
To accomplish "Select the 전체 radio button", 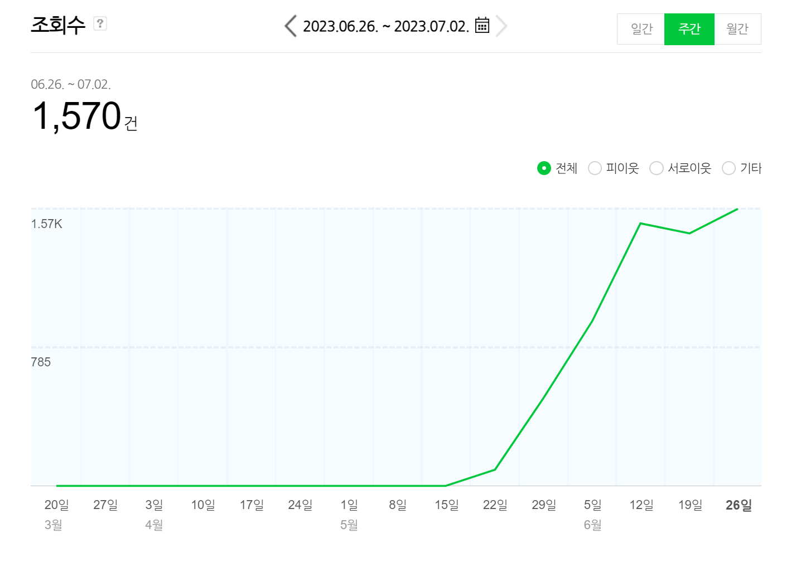I will (544, 168).
